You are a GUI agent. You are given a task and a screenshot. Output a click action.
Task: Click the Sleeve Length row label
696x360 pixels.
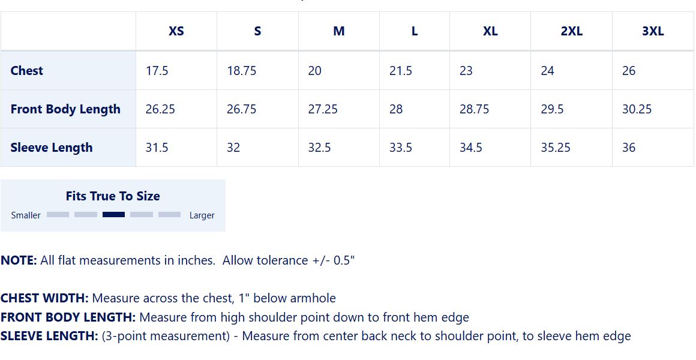click(52, 148)
